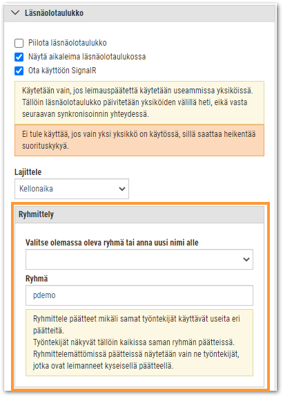
Task: Click the arrow of the Kellonaika dropdown
Action: pyautogui.click(x=122, y=189)
